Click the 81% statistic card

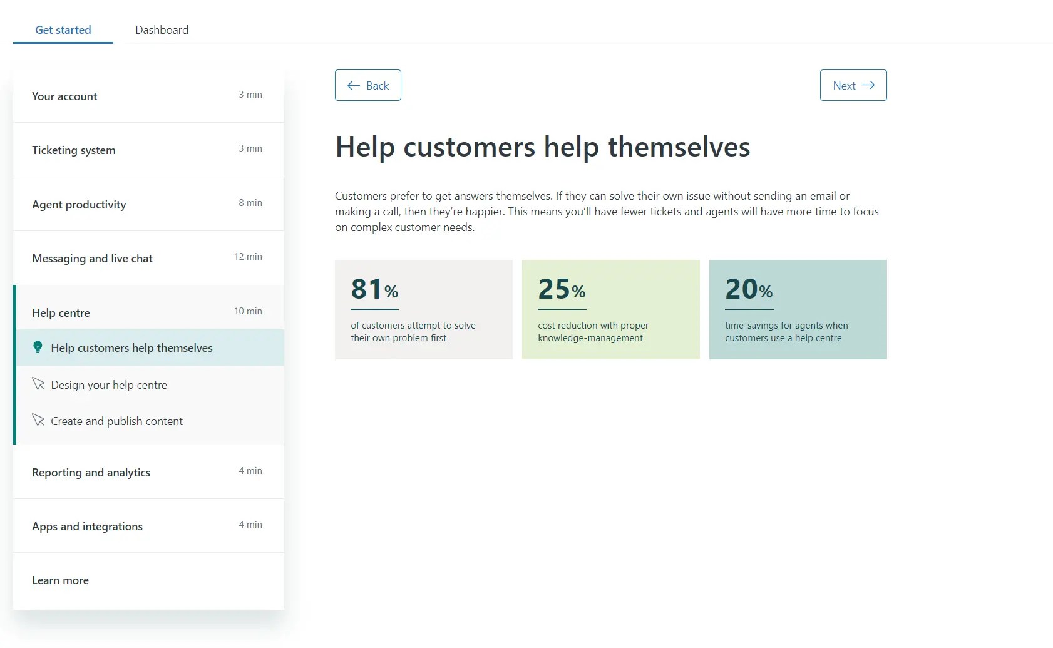click(424, 309)
